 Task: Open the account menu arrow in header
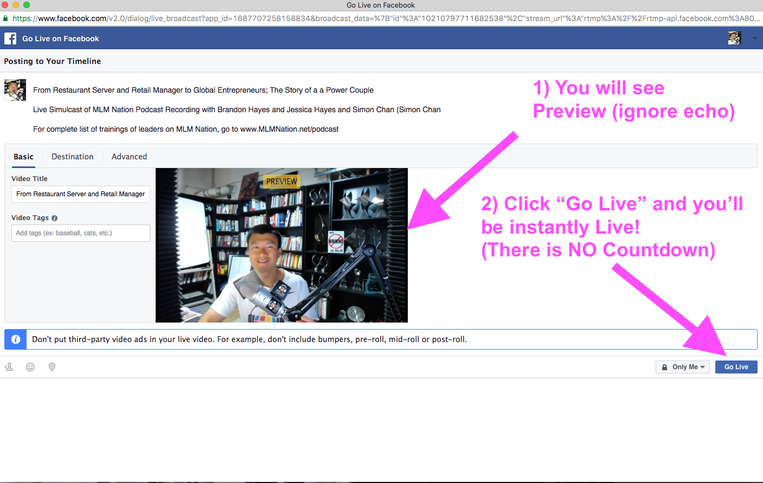click(x=754, y=38)
